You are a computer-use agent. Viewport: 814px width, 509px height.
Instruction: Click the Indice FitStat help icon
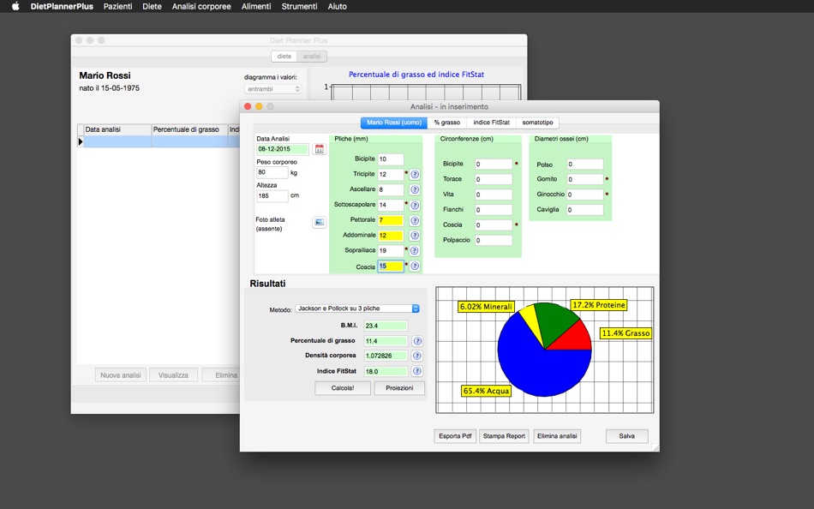tap(417, 371)
